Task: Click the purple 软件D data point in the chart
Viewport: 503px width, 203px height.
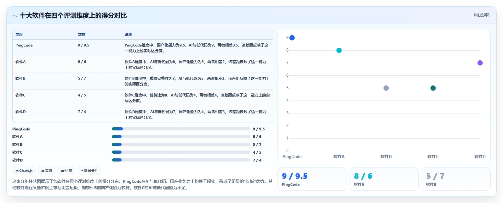Action: pos(480,63)
